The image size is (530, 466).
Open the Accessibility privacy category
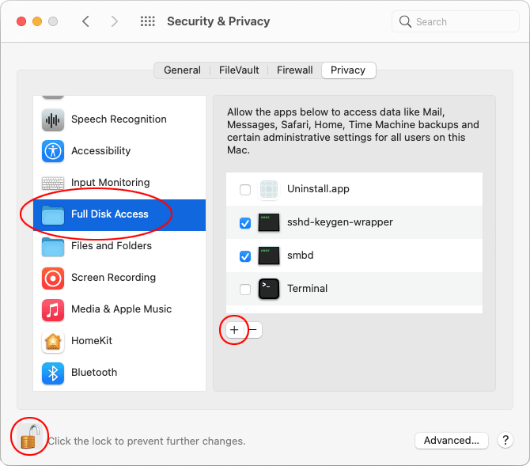coord(119,151)
